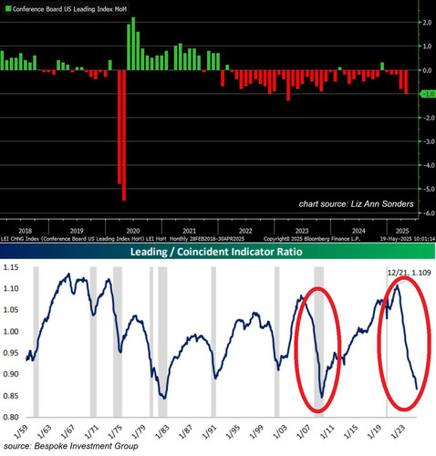Viewport: 436px width, 456px height.
Task: Click "chart source: Liz Ann Sonders" caption
Action: [x=356, y=203]
